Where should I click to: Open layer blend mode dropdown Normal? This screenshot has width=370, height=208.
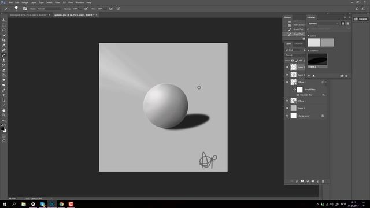coord(295,55)
